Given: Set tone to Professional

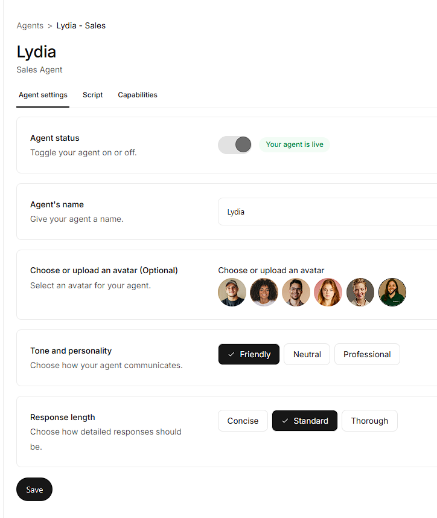Looking at the screenshot, I should click(x=367, y=354).
